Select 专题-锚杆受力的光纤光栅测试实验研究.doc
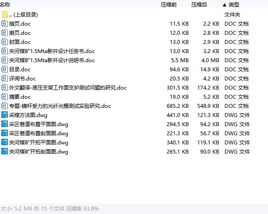 click(x=60, y=106)
